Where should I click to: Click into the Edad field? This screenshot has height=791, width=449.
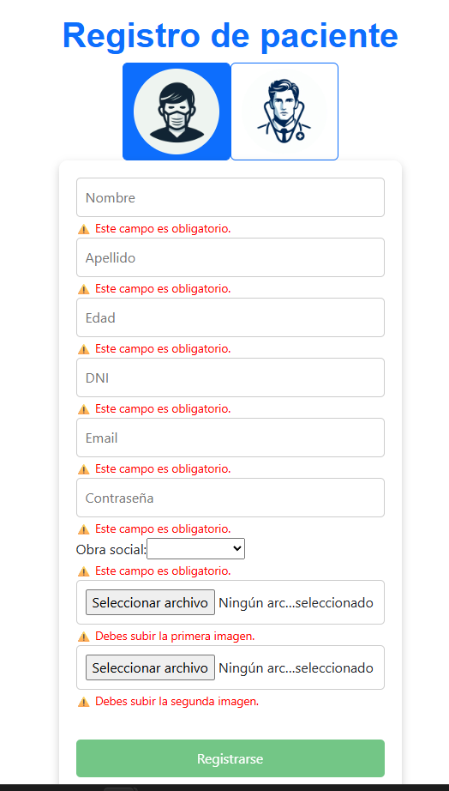230,317
